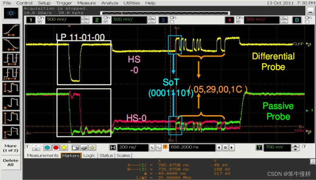Increase channel 4 vertical scale with upper waveform button
316x180 pixels.
(284, 18)
